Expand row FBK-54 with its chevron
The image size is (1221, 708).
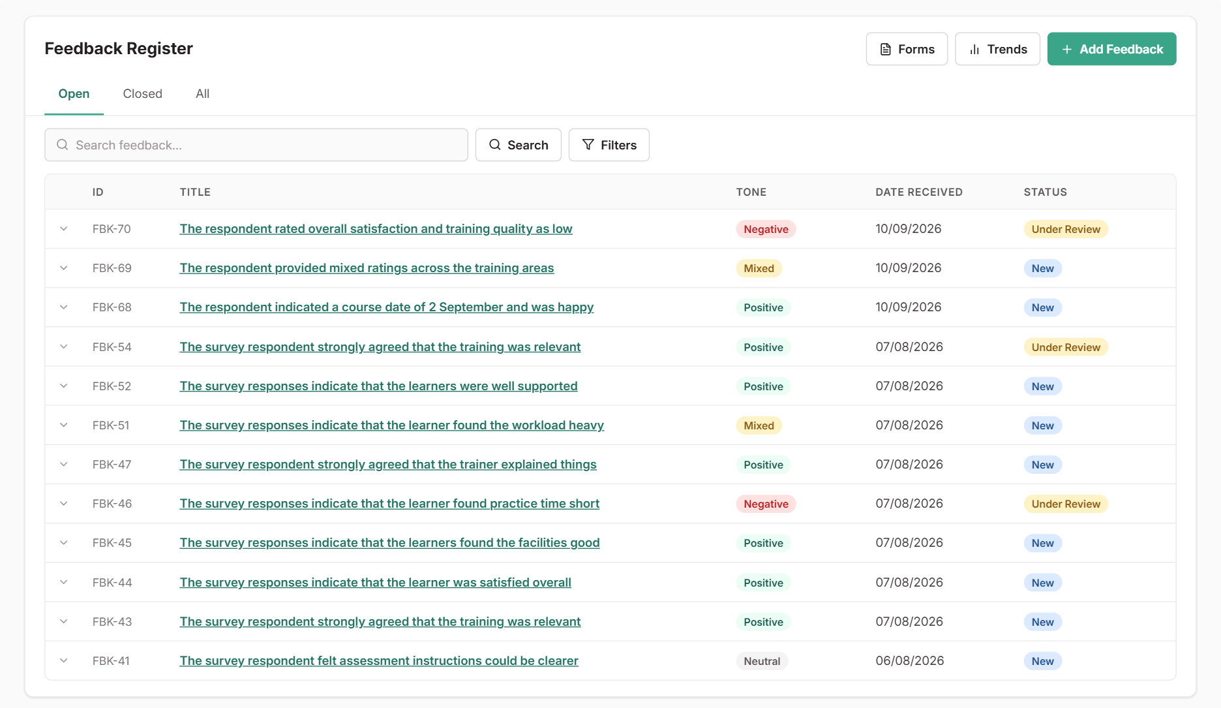coord(64,346)
